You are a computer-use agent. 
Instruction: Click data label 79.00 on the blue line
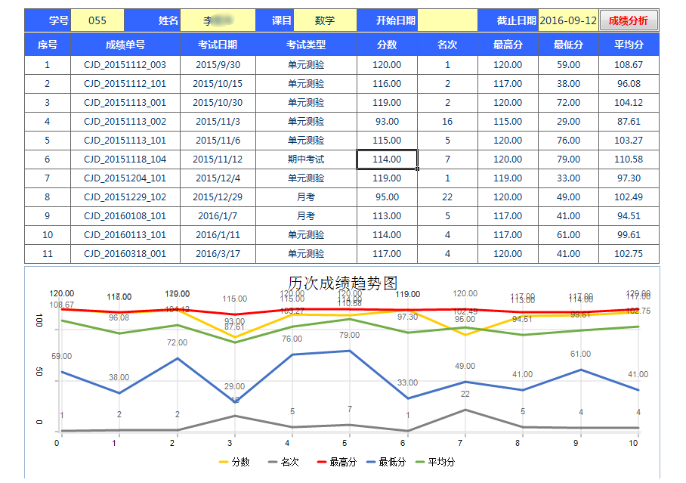pos(349,335)
